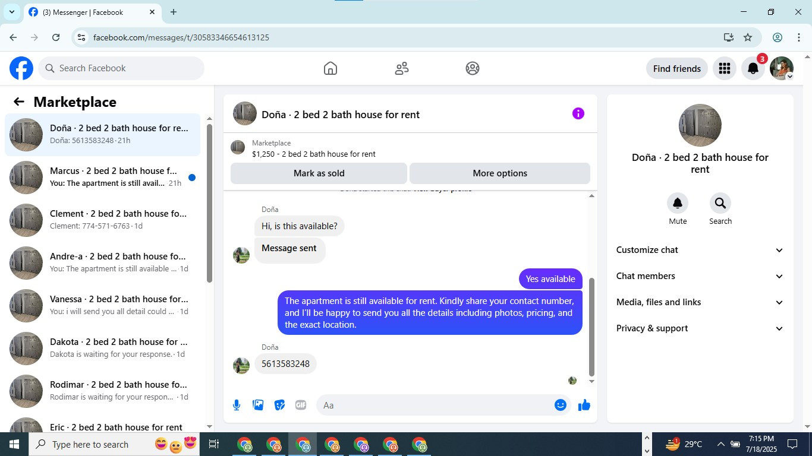Open the Eric conversation
This screenshot has height=456, width=812.
click(x=103, y=423)
